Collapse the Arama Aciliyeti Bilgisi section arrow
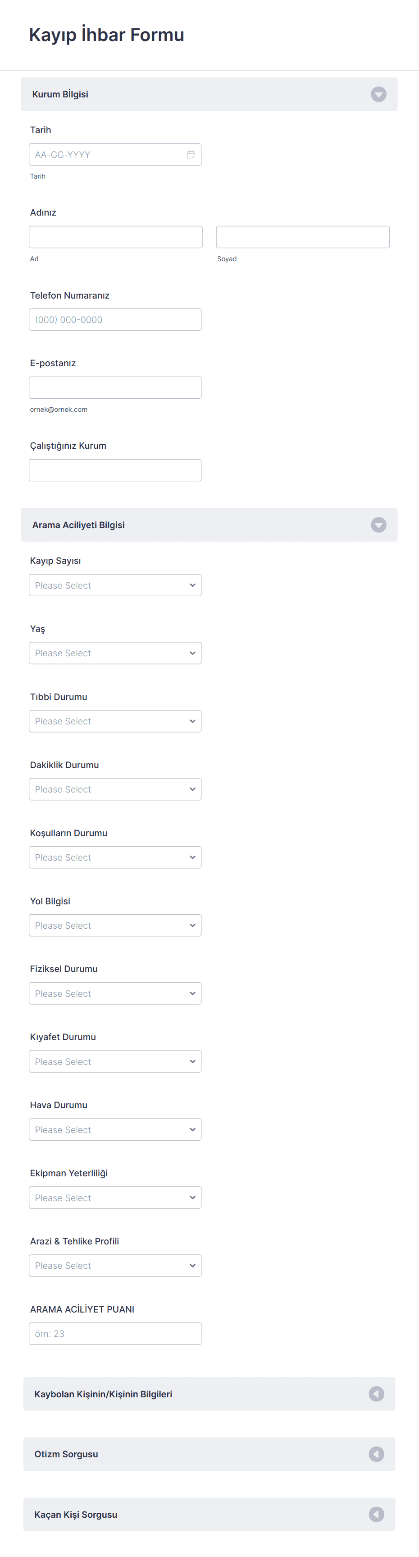419x1557 pixels. click(x=378, y=525)
